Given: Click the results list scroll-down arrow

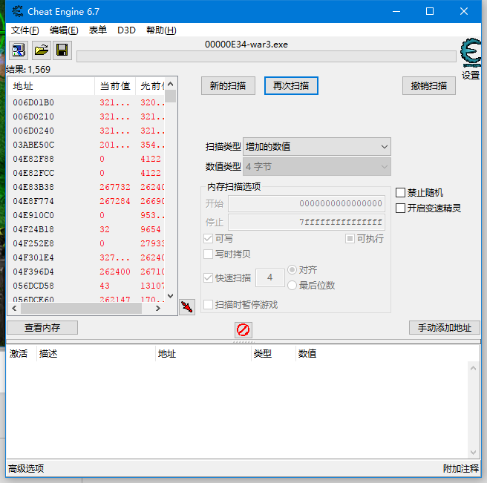Looking at the screenshot, I should (x=170, y=296).
